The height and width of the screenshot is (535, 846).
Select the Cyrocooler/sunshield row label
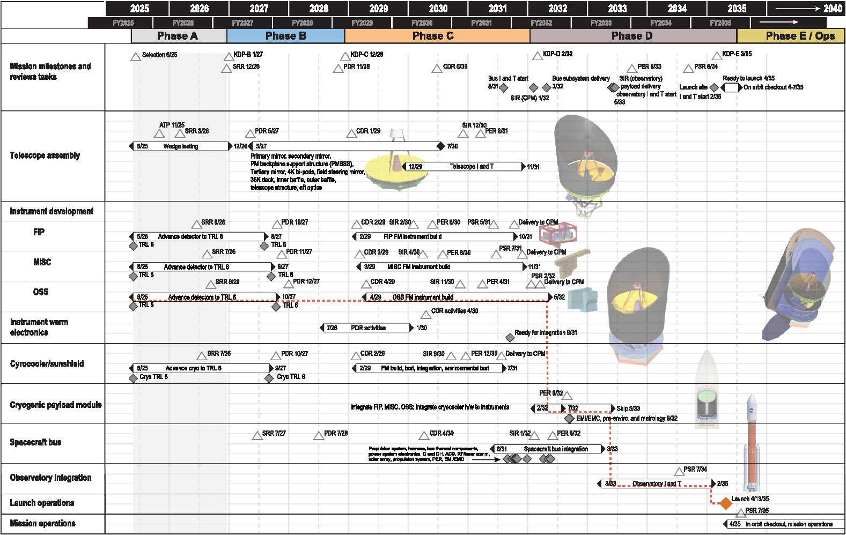click(47, 363)
